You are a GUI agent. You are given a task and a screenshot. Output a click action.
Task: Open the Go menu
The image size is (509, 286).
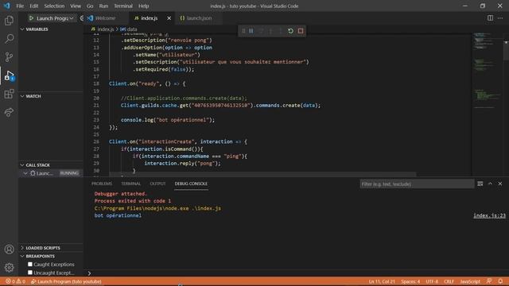pyautogui.click(x=90, y=6)
